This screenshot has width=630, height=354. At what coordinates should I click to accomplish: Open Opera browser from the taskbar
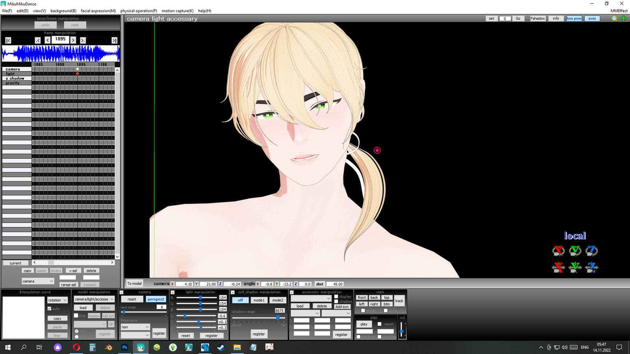pos(76,347)
